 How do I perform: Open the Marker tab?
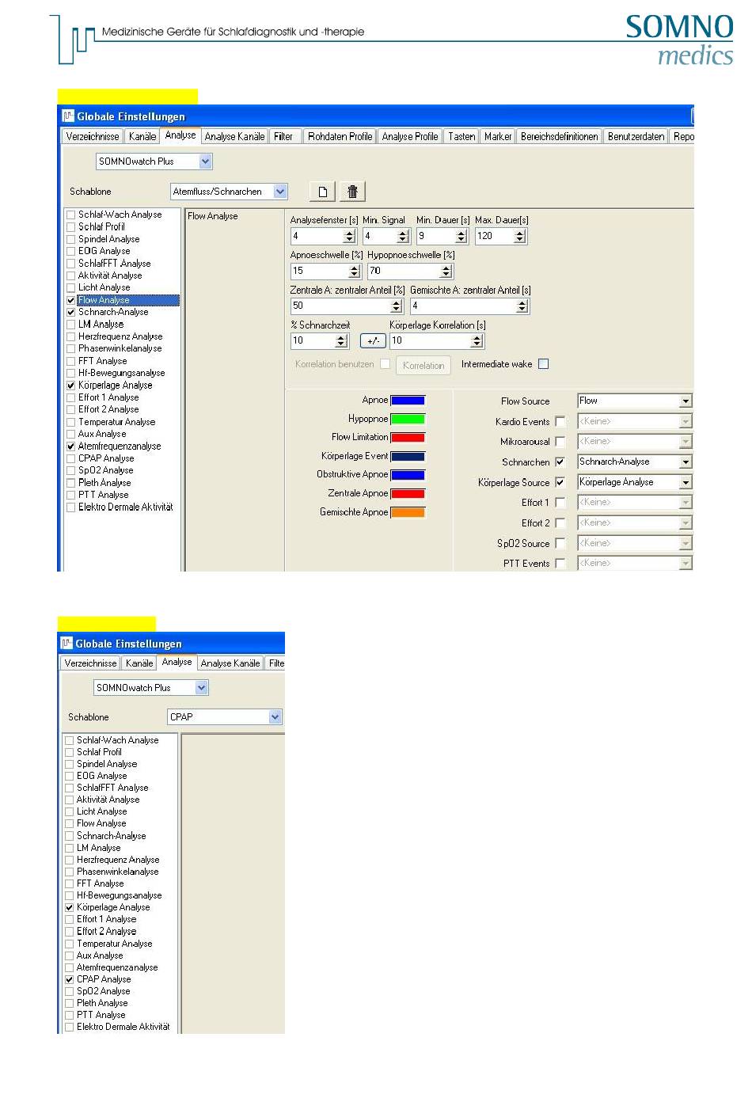(x=498, y=137)
